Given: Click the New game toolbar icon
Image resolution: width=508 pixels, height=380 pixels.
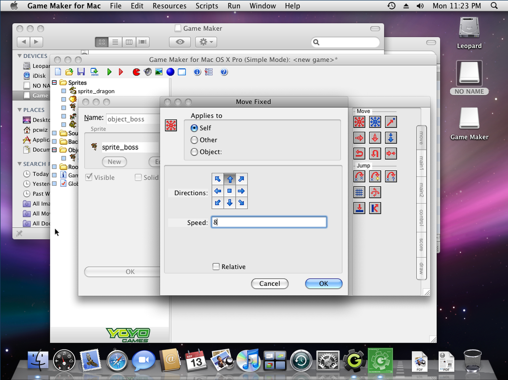Looking at the screenshot, I should click(58, 72).
